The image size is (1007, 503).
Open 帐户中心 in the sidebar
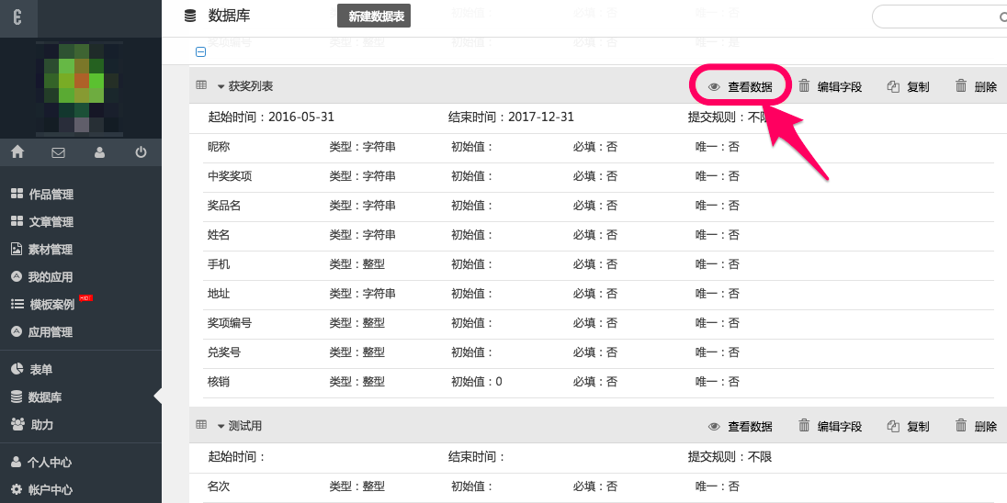[x=51, y=490]
